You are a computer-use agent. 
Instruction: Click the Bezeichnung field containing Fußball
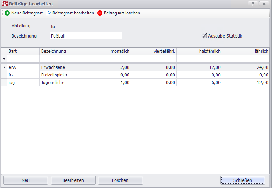coord(85,36)
